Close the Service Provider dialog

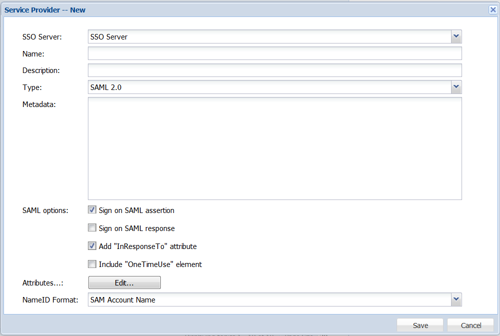[x=493, y=9]
